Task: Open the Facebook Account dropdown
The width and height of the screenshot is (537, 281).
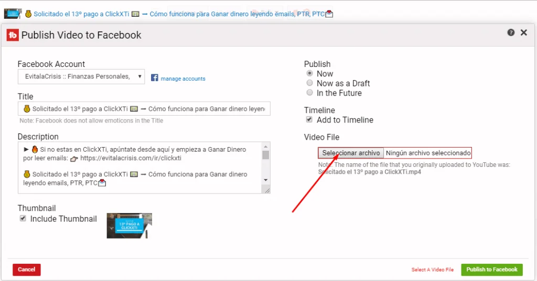Action: (x=81, y=76)
